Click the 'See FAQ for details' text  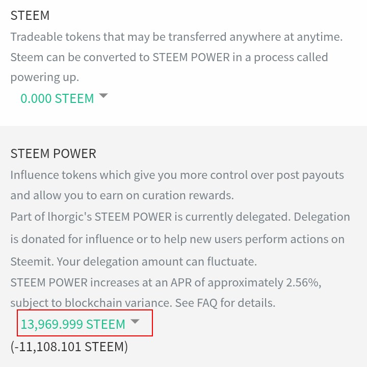225,303
